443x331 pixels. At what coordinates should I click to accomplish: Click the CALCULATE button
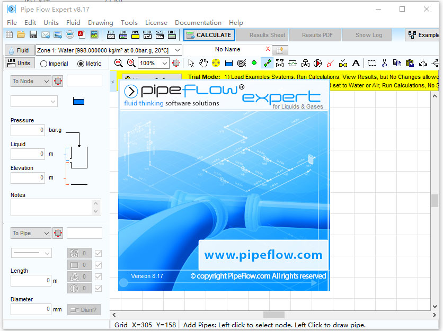coord(209,35)
